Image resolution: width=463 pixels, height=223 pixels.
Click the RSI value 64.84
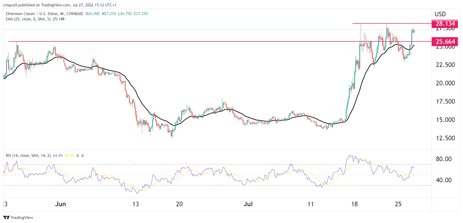coord(58,156)
